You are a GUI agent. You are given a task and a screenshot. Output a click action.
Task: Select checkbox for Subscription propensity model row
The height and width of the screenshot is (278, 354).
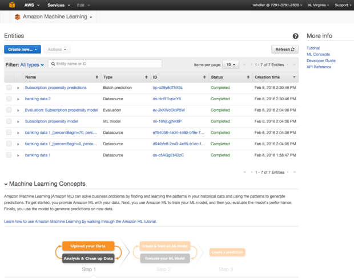pyautogui.click(x=9, y=121)
